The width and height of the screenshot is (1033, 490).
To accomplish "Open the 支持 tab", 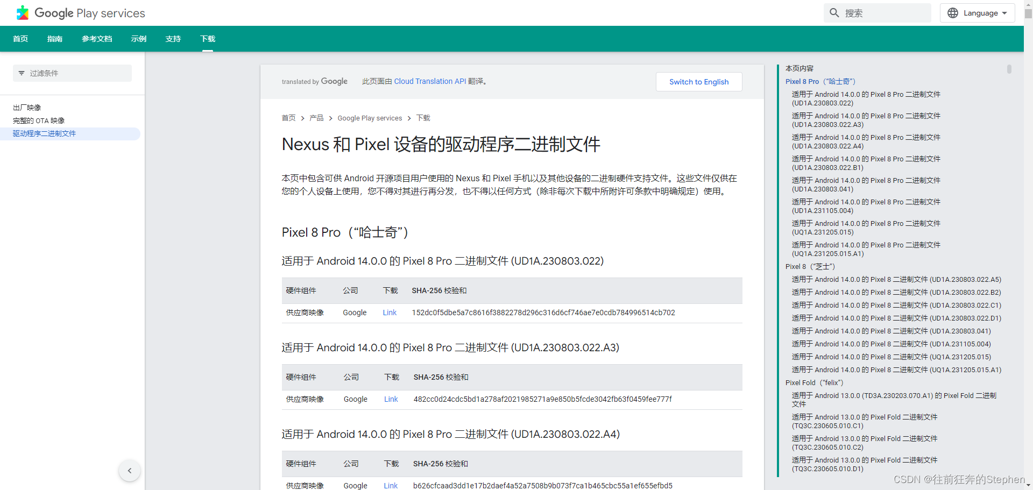I will pyautogui.click(x=173, y=39).
